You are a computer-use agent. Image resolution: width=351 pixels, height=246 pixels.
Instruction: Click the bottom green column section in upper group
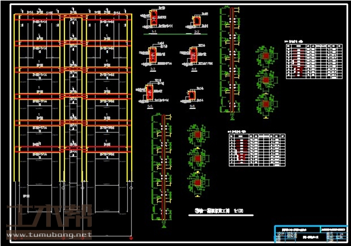point(265,104)
